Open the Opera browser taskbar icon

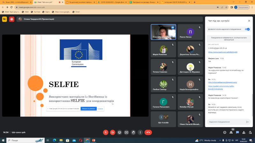tap(81, 140)
